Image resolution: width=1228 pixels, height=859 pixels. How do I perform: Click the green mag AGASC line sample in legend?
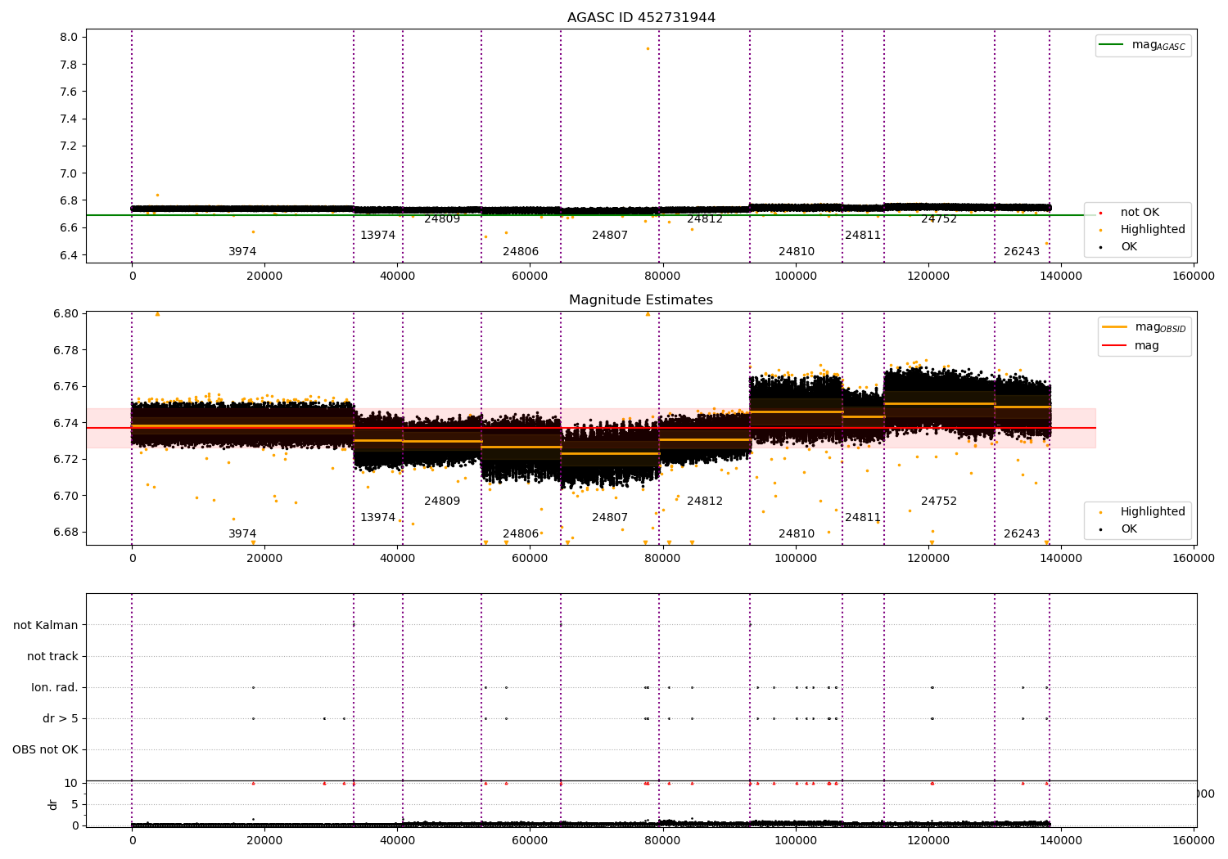(1112, 45)
